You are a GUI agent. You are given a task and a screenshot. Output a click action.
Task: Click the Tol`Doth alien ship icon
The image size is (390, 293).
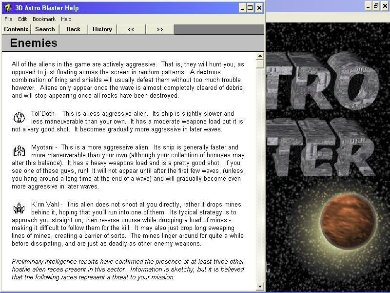point(19,117)
